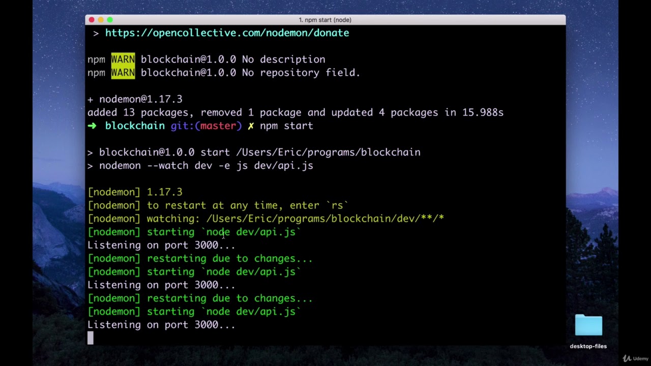Image resolution: width=651 pixels, height=366 pixels.
Task: Click the yellow ✗ dirty marker in prompt
Action: coord(251,126)
